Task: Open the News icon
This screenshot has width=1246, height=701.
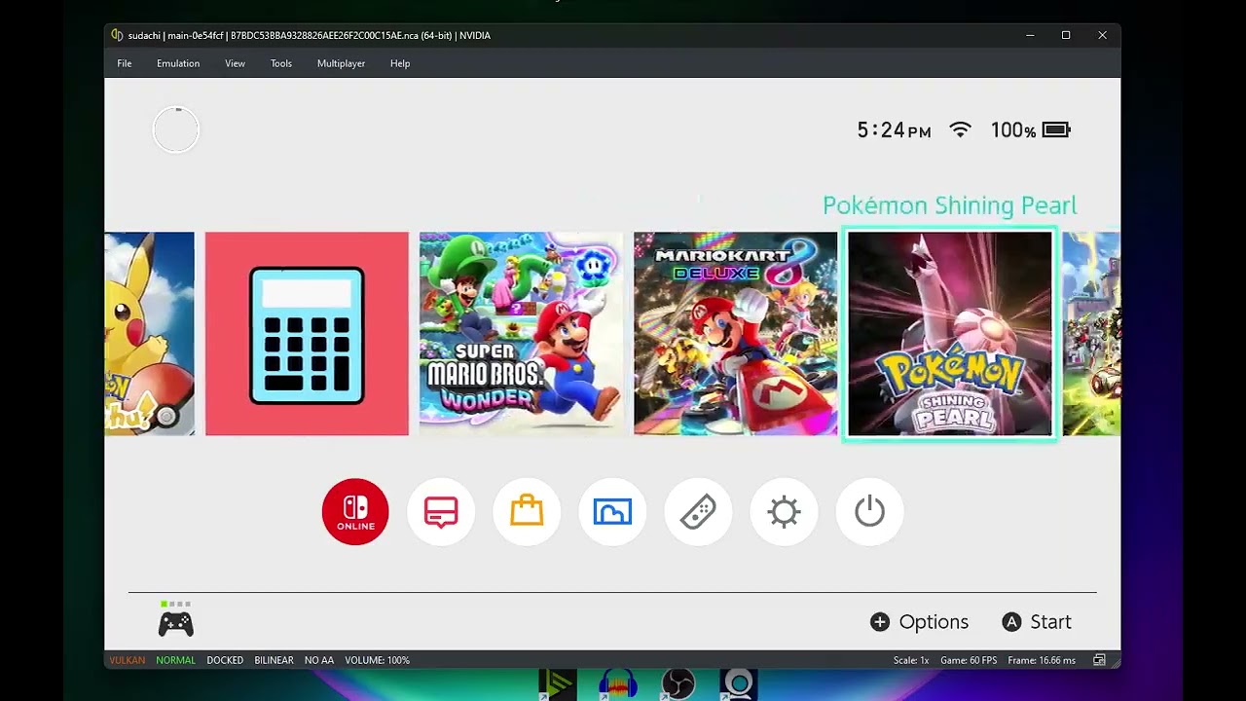Action: coord(441,511)
